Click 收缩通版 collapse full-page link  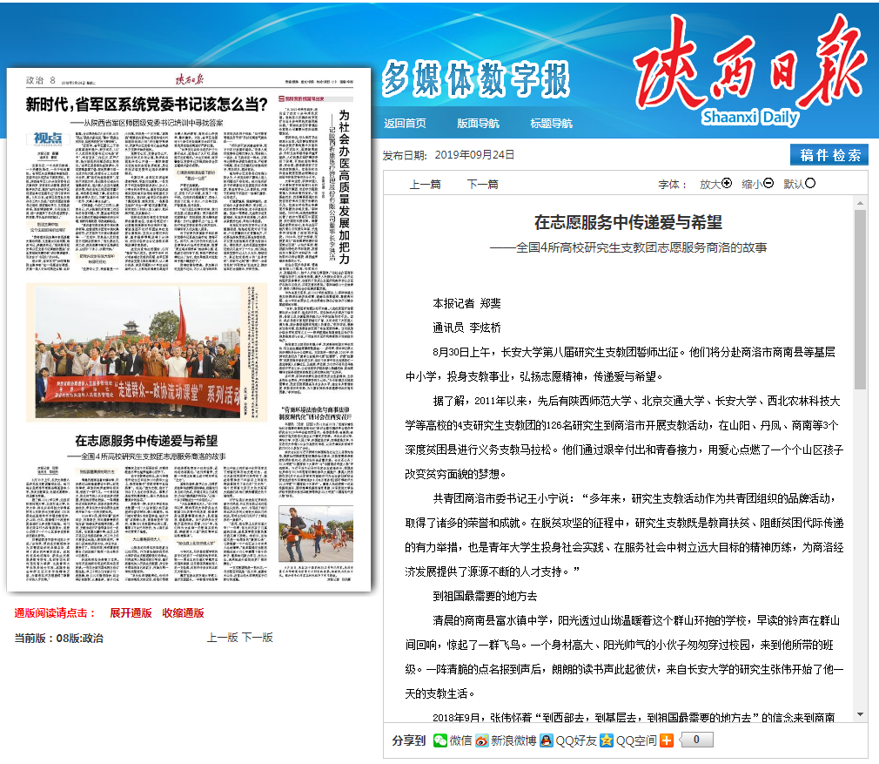pyautogui.click(x=184, y=613)
